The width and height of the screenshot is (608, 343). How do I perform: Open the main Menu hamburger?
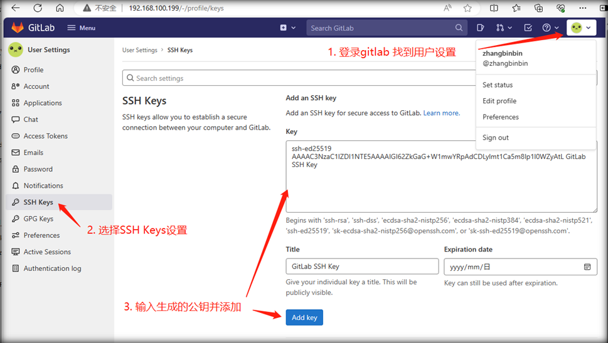tap(81, 28)
